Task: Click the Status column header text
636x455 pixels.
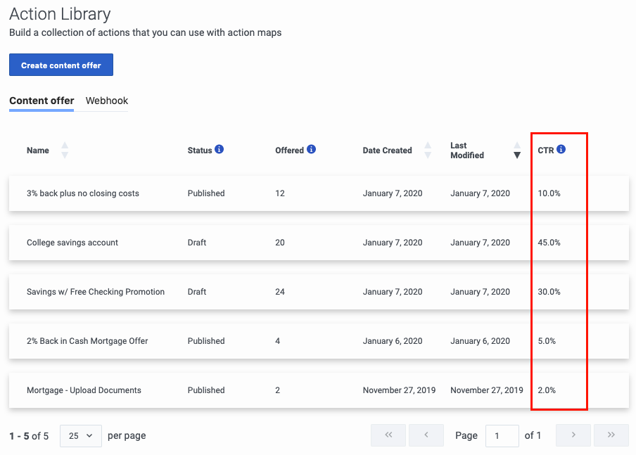Action: 200,150
